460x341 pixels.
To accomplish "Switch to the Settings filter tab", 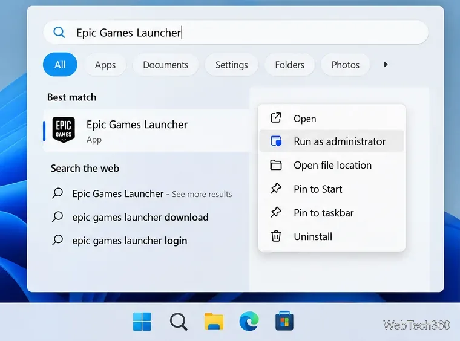I will pyautogui.click(x=232, y=65).
